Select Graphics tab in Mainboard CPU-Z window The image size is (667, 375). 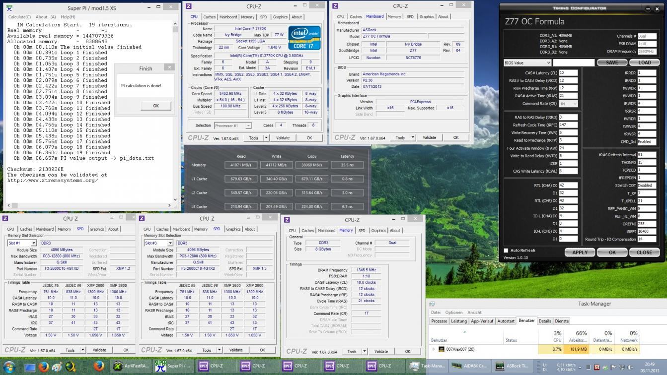(x=427, y=16)
